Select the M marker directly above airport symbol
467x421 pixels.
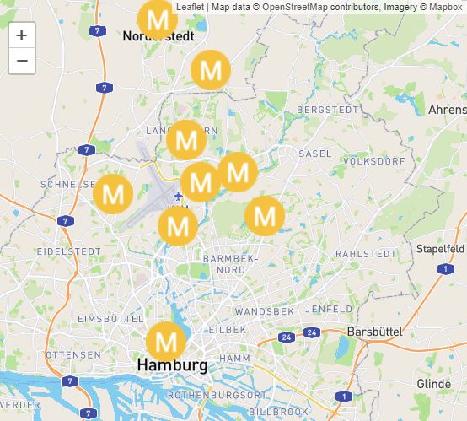pyautogui.click(x=201, y=182)
